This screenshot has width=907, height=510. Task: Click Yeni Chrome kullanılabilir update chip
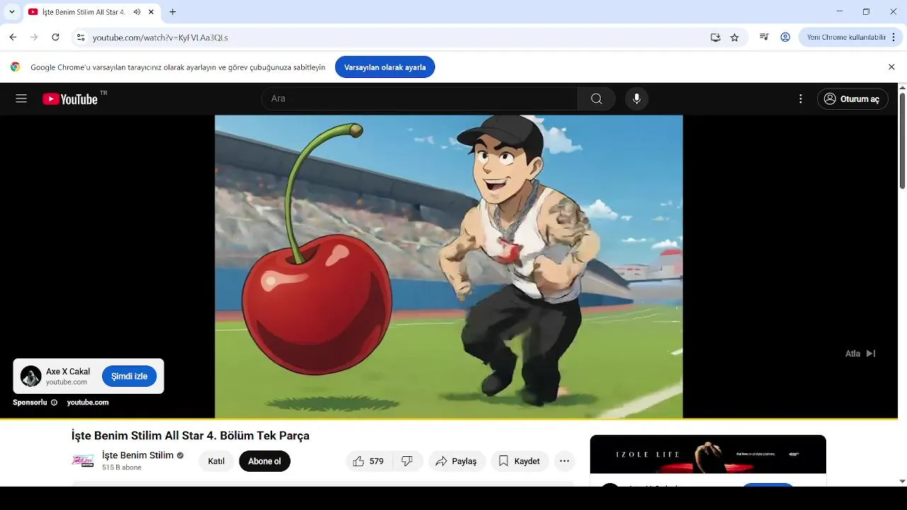pos(846,37)
